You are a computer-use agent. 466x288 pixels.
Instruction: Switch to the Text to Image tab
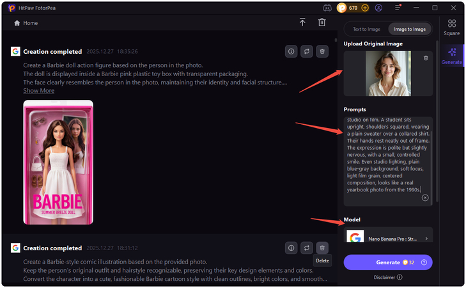coord(366,29)
